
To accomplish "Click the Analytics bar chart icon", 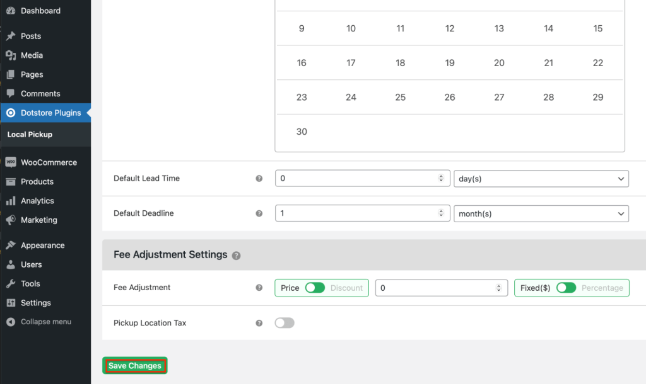I will [11, 201].
